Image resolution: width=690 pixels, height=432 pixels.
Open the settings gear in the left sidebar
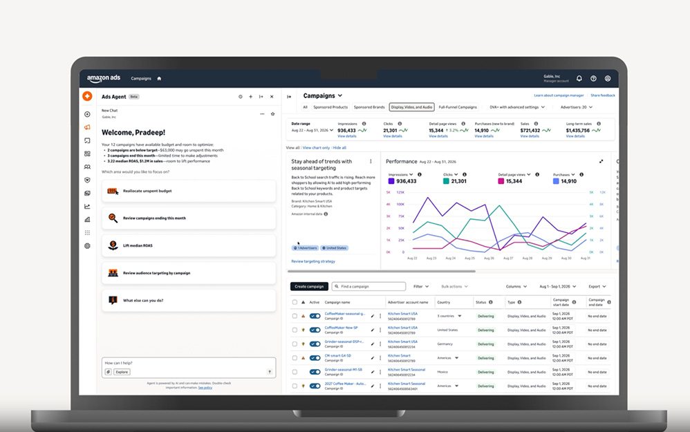(87, 246)
